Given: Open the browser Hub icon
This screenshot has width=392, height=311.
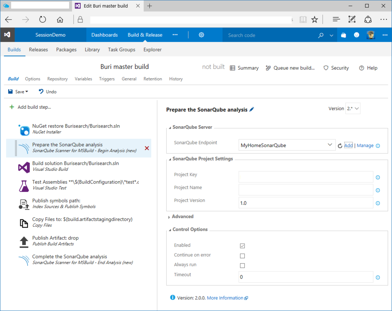Looking at the screenshot, I should click(336, 20).
